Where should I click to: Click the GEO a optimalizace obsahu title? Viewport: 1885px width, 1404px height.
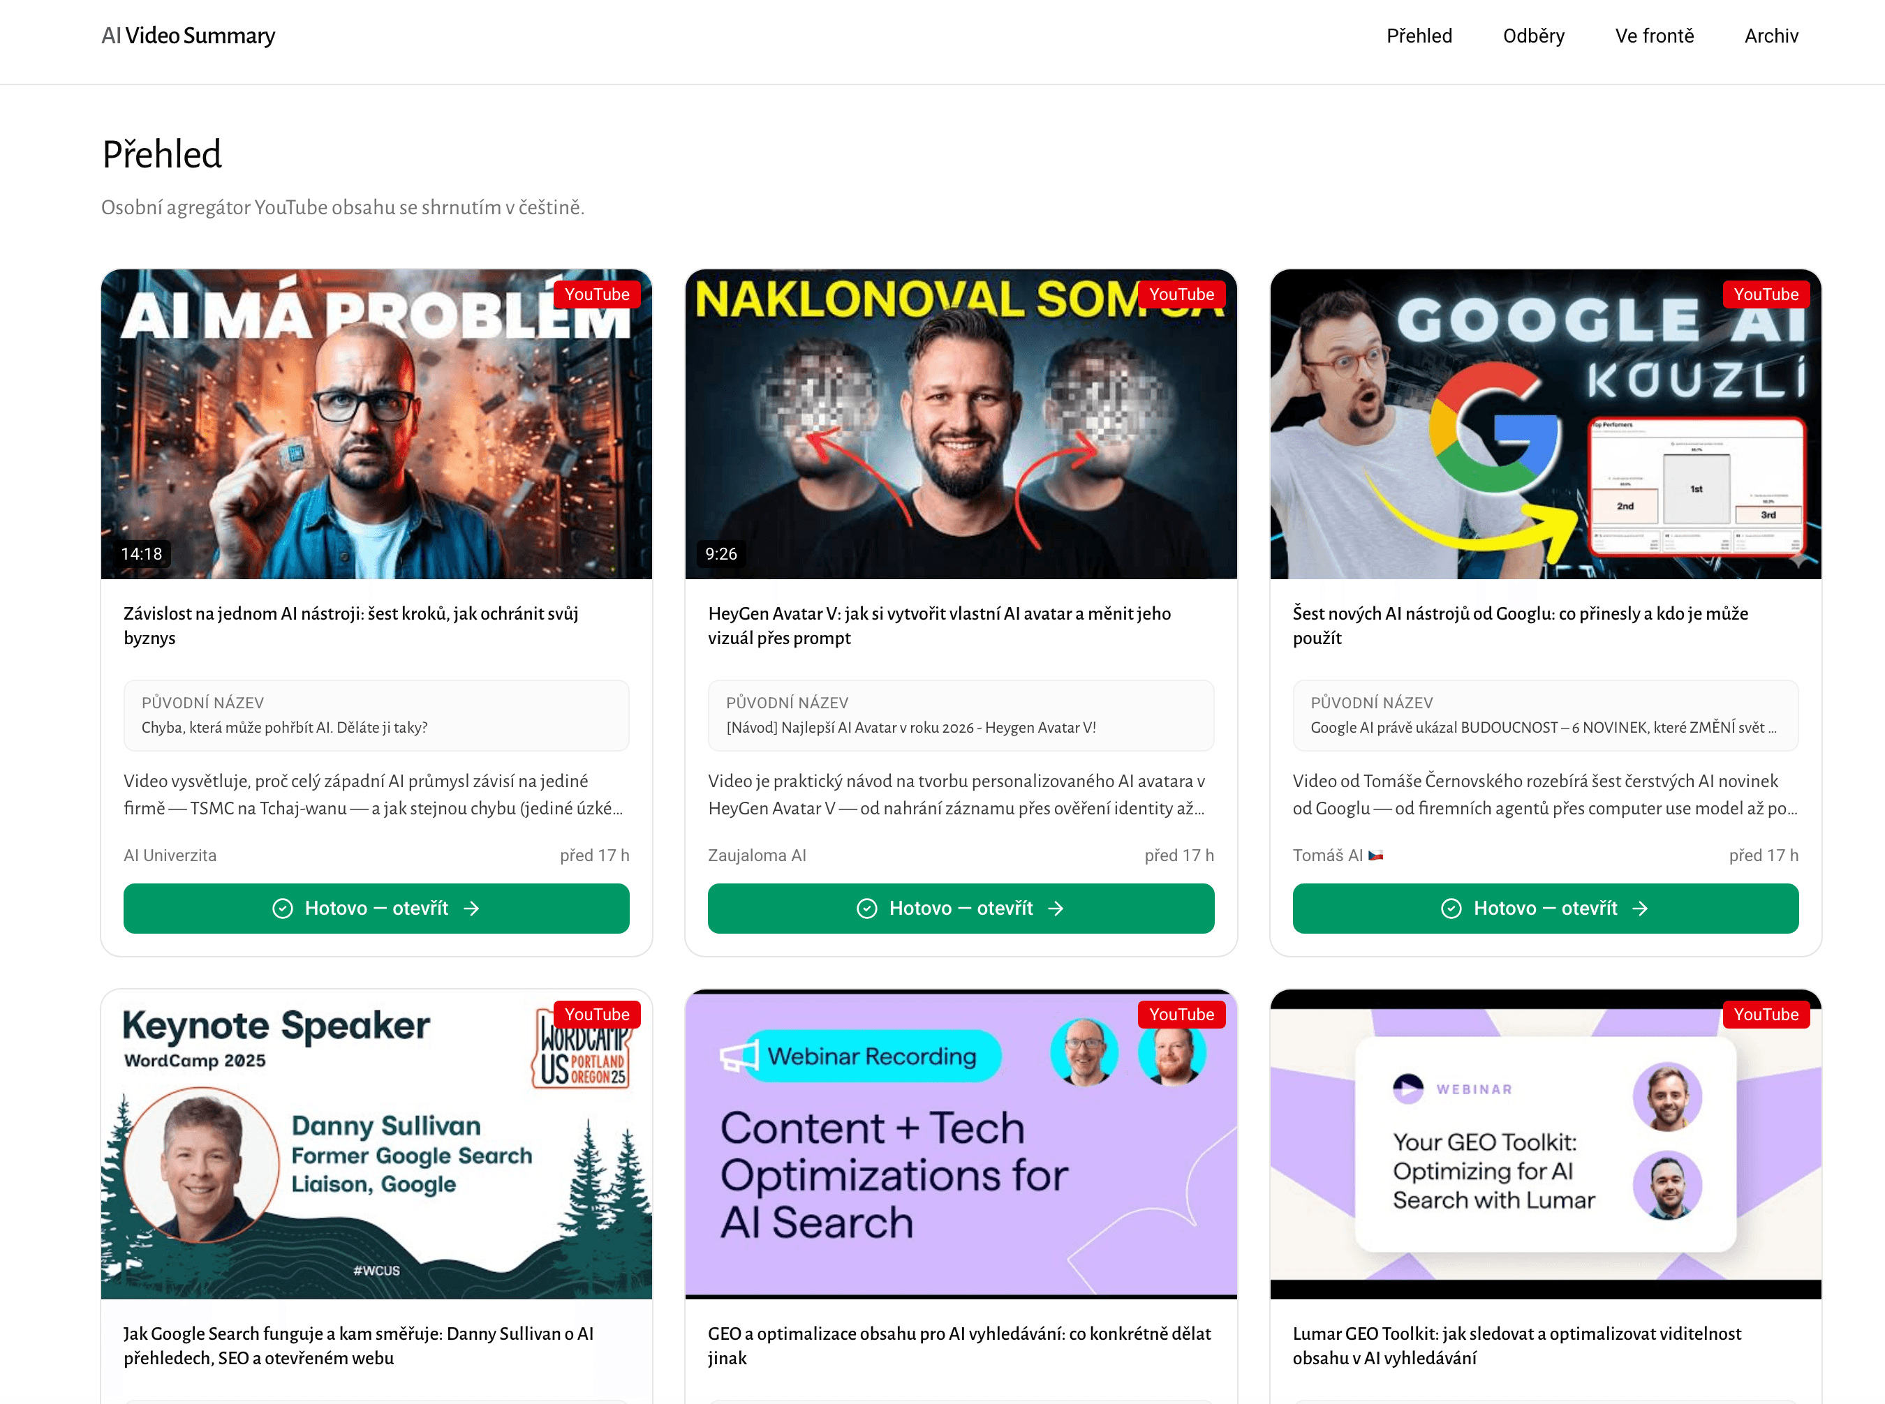(959, 1345)
